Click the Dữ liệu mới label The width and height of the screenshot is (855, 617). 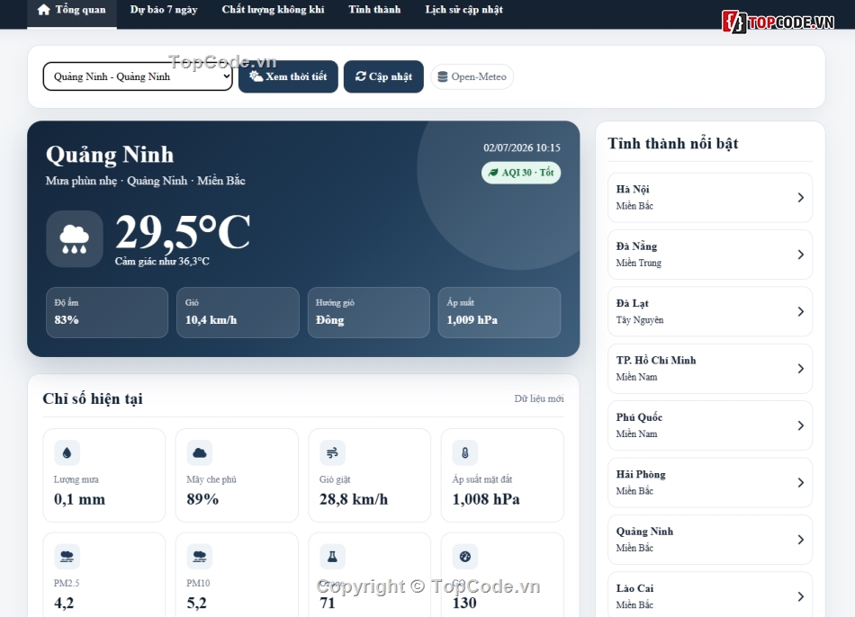(x=539, y=398)
